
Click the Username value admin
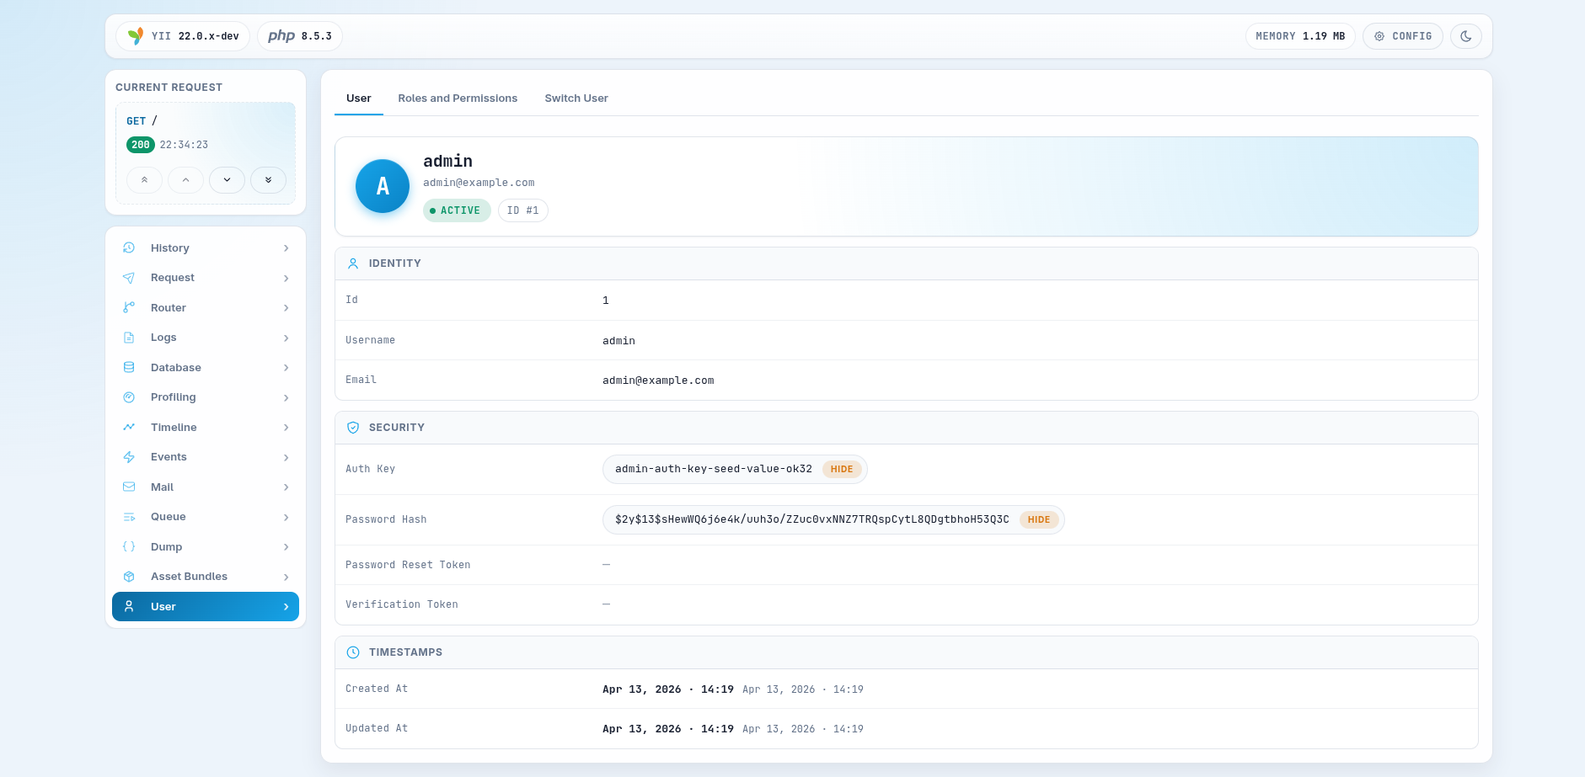point(618,341)
